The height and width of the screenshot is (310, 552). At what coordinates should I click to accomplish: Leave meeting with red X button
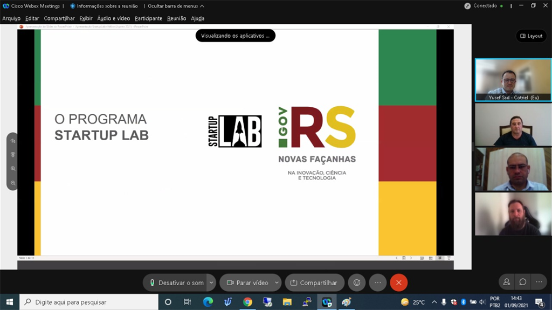point(398,283)
